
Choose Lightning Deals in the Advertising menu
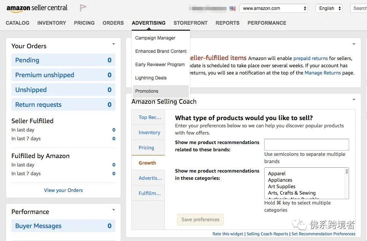pos(151,78)
